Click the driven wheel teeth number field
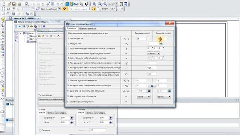This screenshot has height=135, width=240. pyautogui.click(x=162, y=39)
